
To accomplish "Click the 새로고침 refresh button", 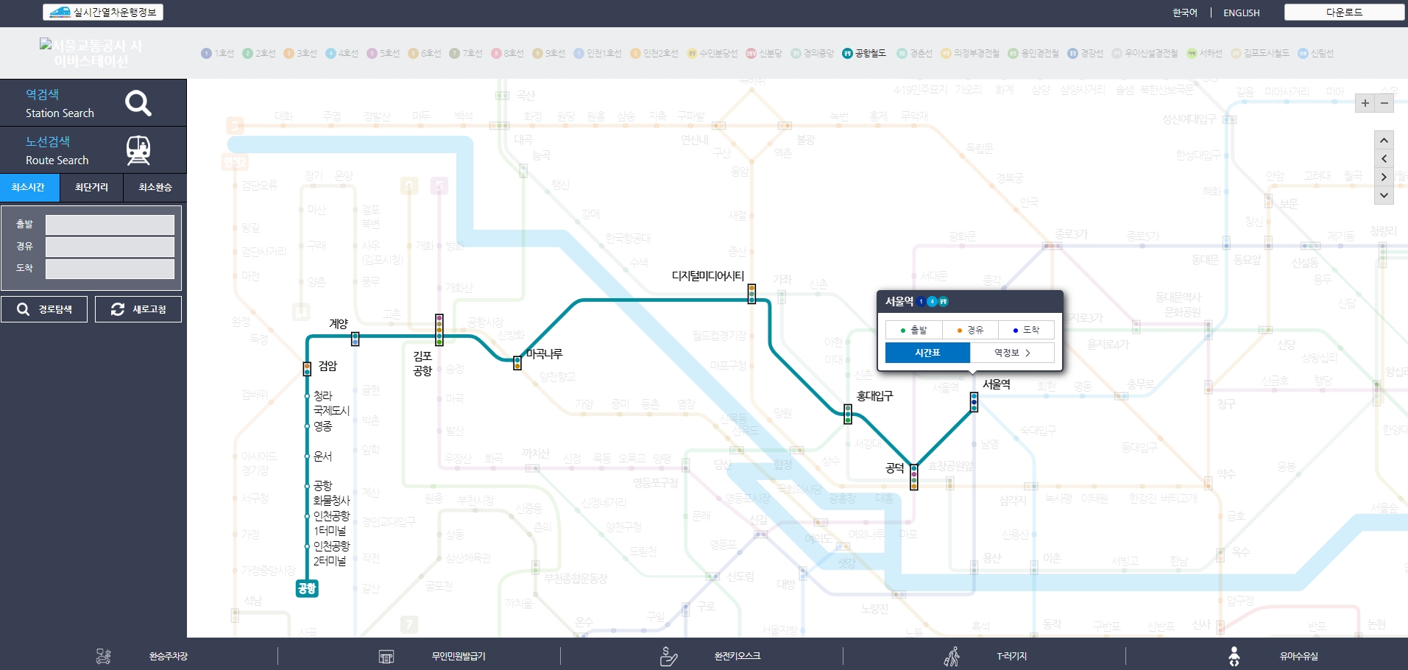I will tap(138, 309).
